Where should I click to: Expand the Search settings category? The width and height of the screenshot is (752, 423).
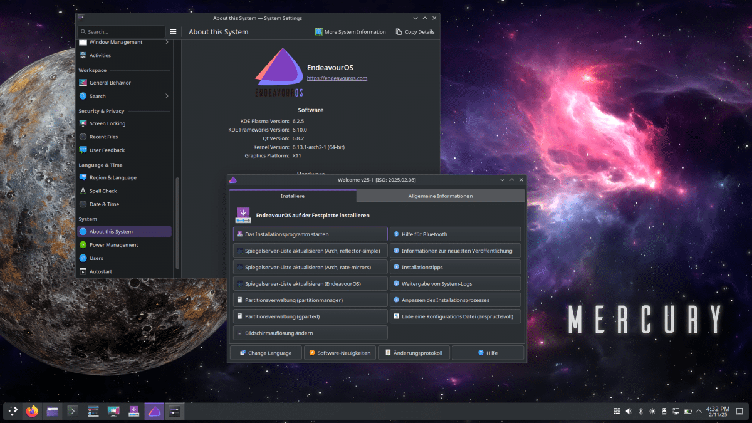tap(123, 96)
